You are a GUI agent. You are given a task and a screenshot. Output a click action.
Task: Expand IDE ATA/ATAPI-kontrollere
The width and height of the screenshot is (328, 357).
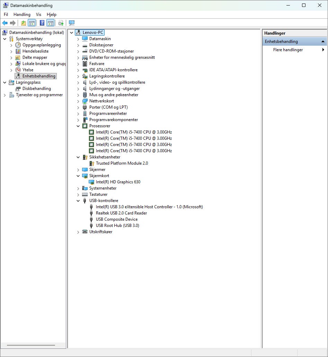[x=78, y=70]
